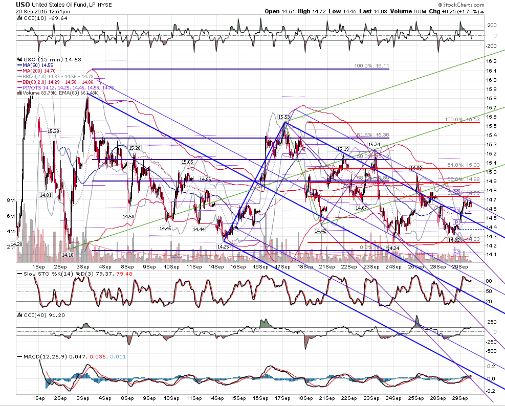
Task: Click the "CCI(40) 91.20" indicator label
Action: 44,315
